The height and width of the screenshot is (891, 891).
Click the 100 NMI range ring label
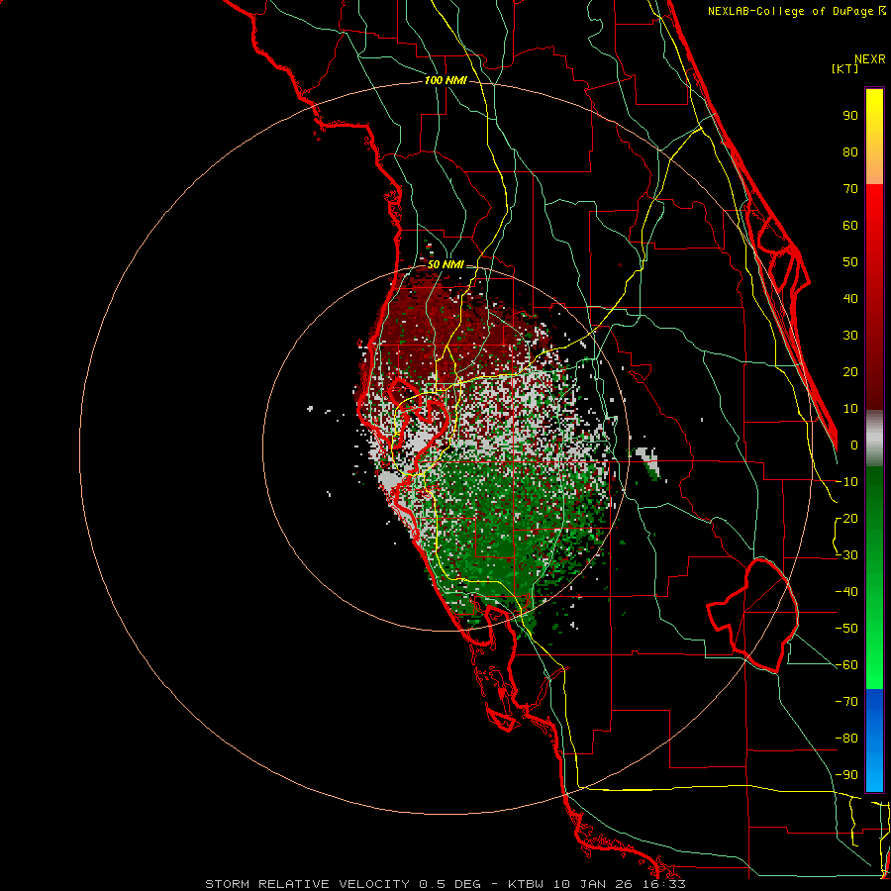(x=445, y=81)
